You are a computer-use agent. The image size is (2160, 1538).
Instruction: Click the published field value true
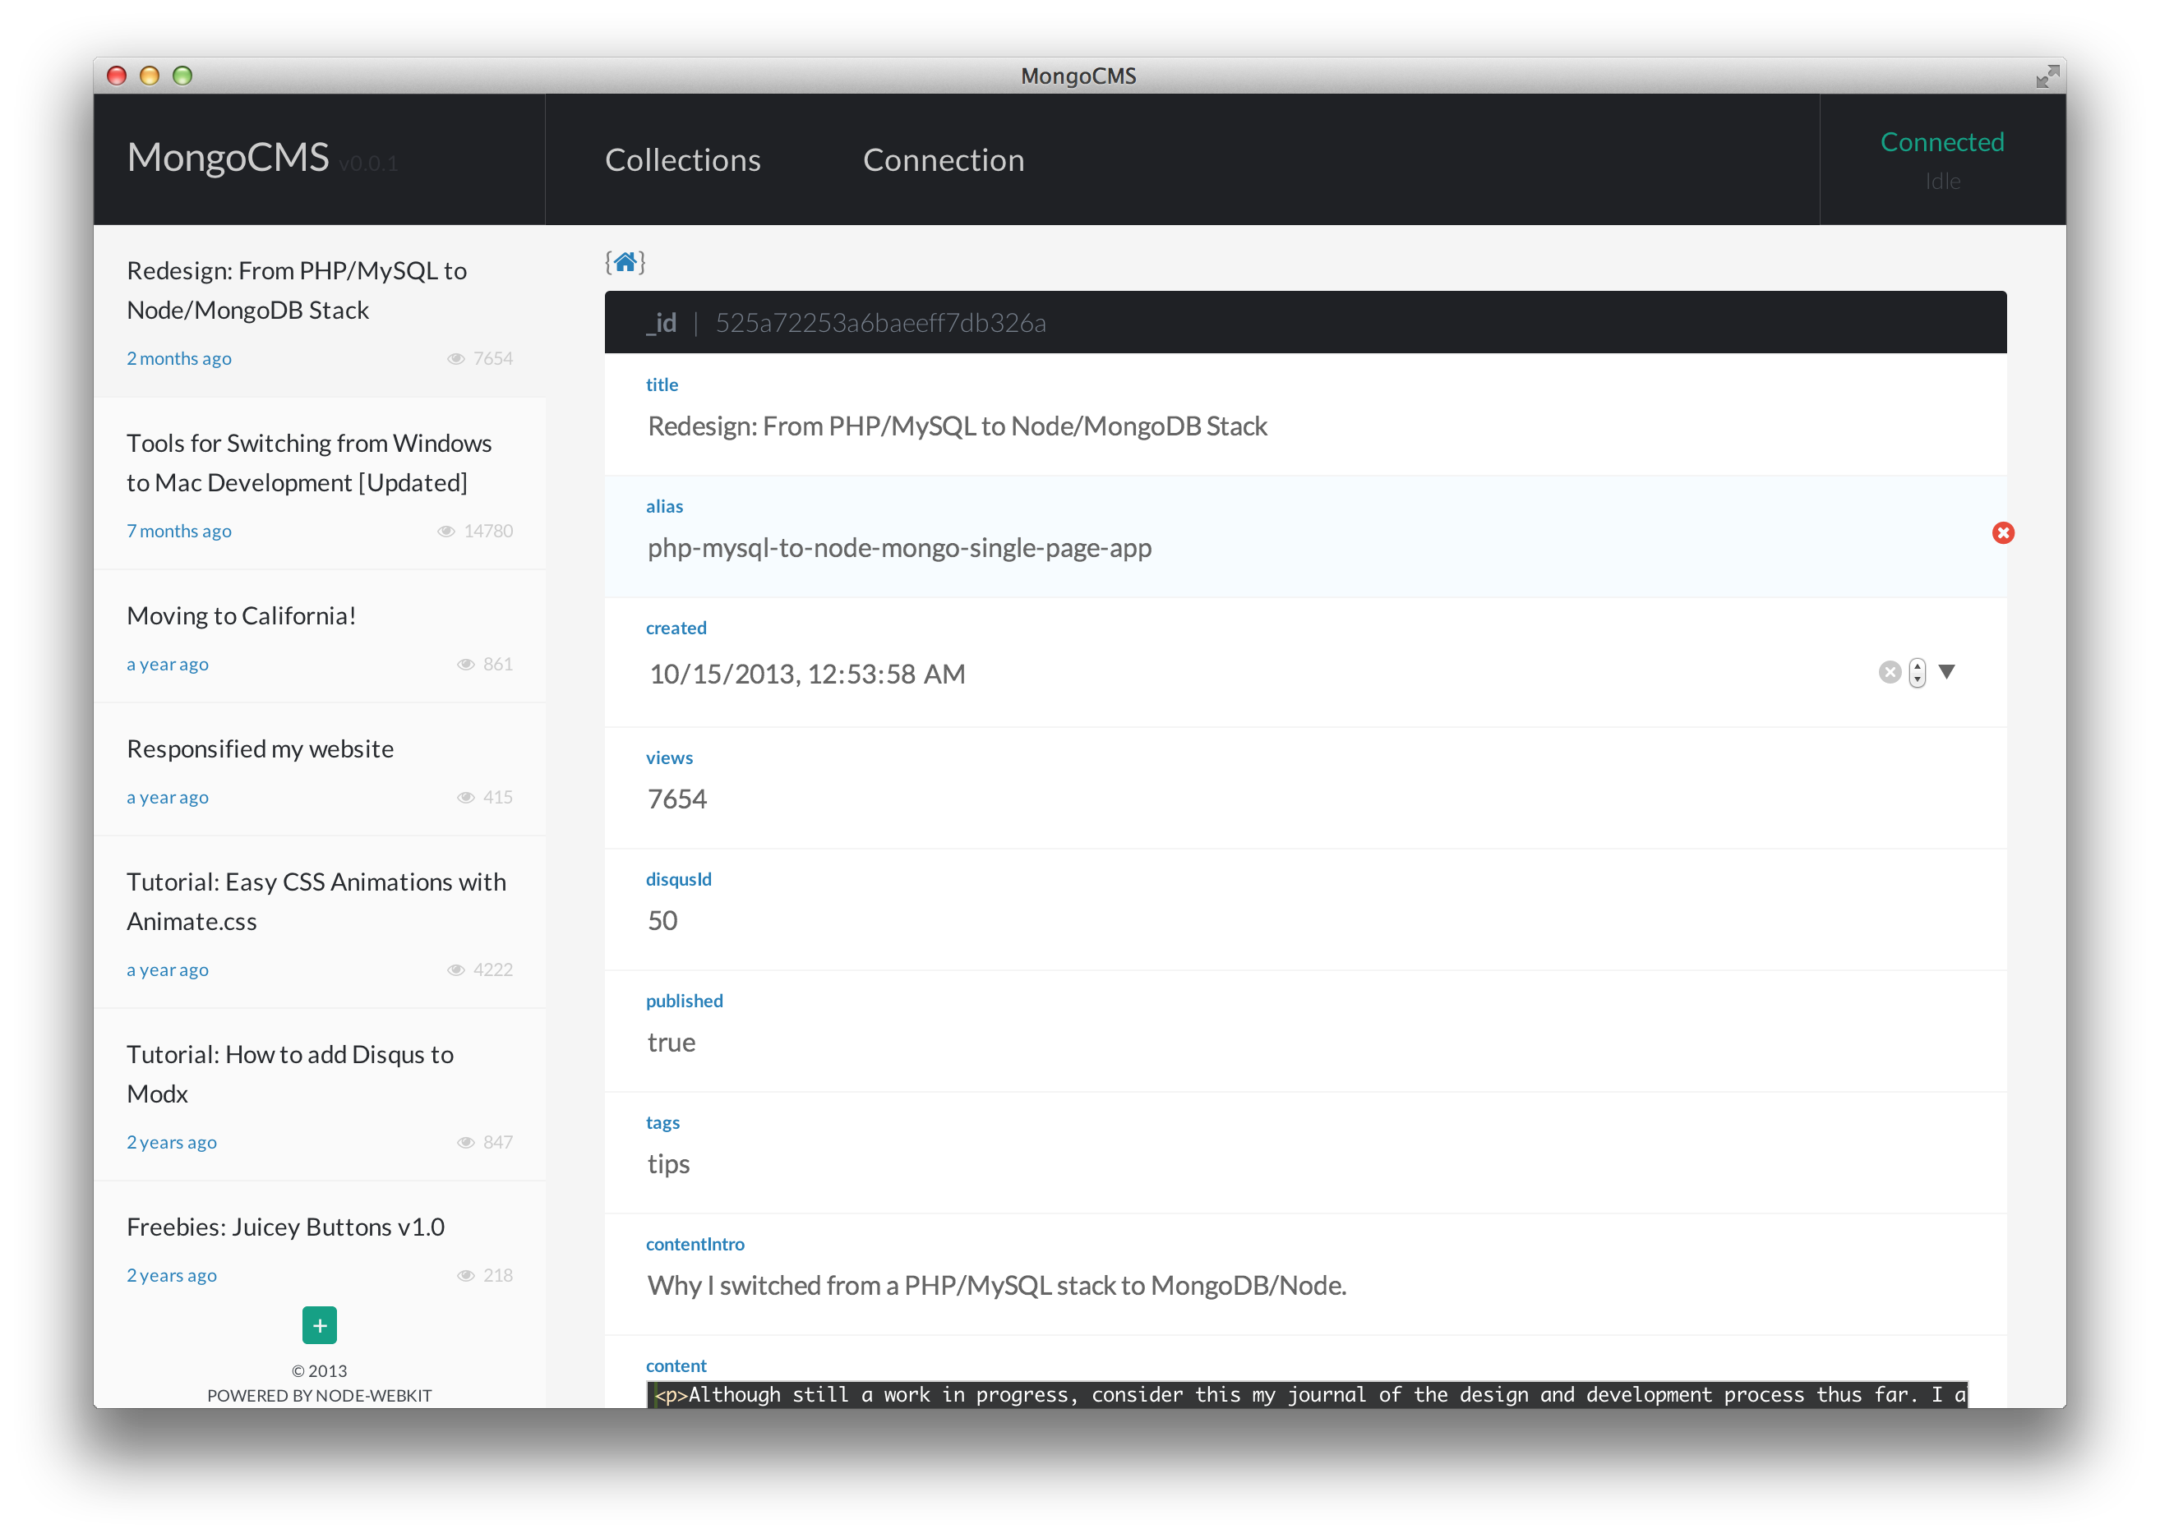tap(671, 1043)
